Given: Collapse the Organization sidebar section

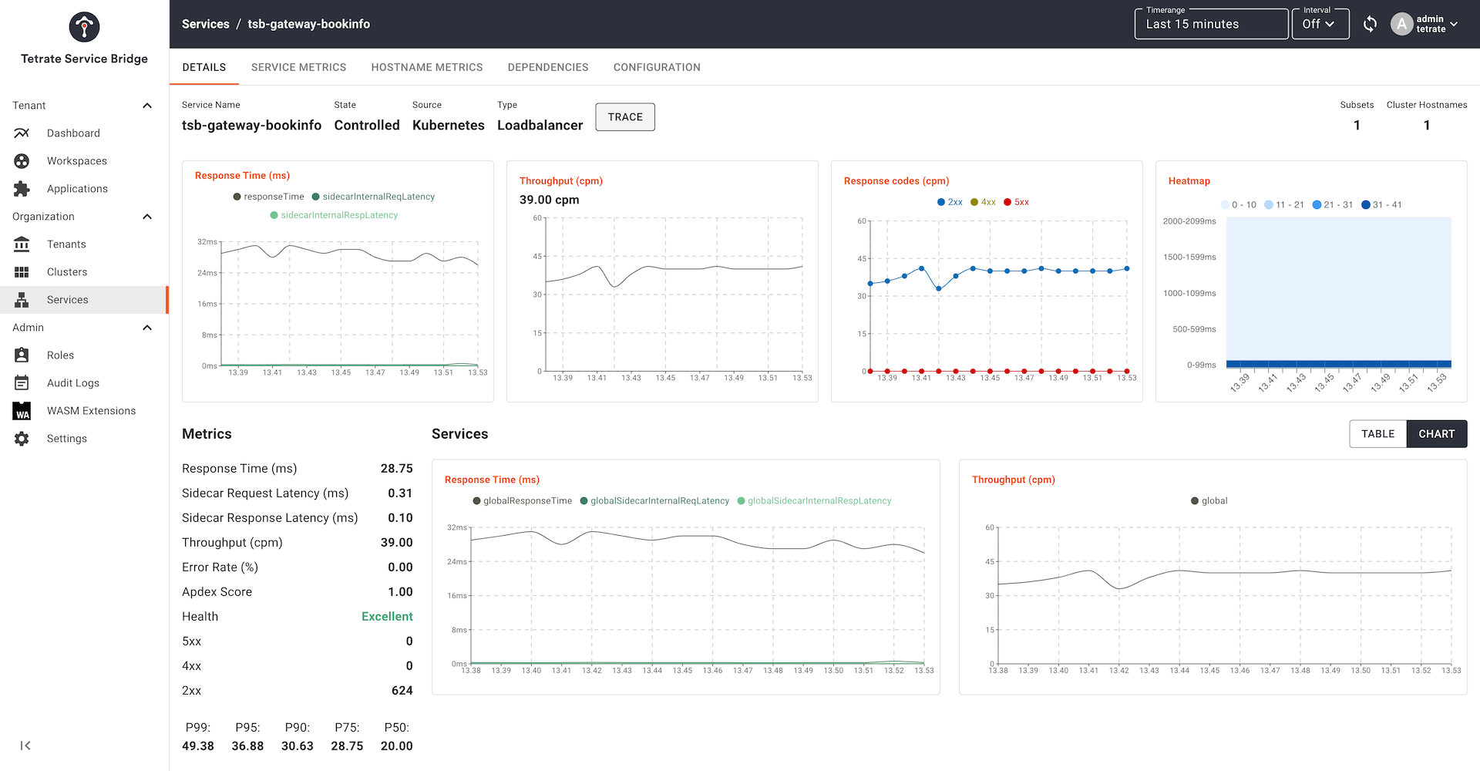Looking at the screenshot, I should click(147, 217).
